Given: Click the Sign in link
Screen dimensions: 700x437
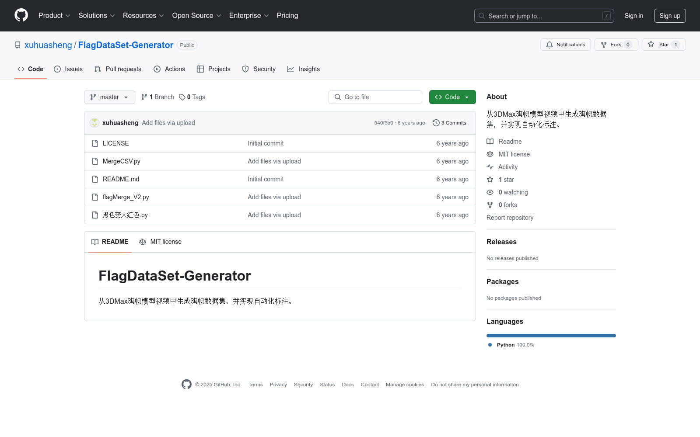Looking at the screenshot, I should 634,16.
